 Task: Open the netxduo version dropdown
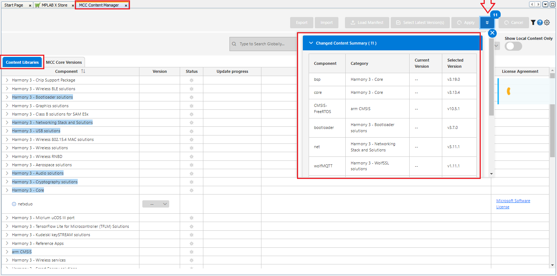tap(156, 204)
